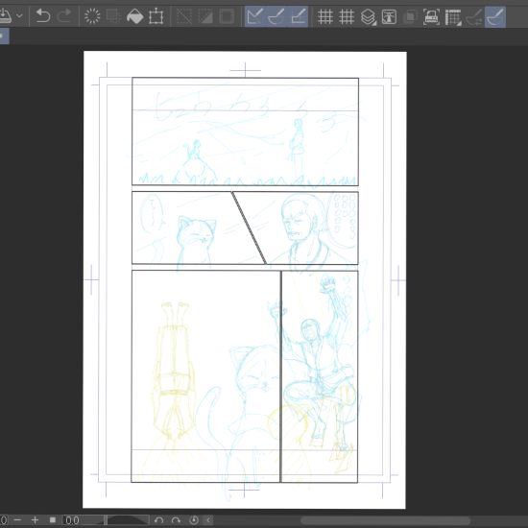Click the horizontal scrollbar at bottom
Image resolution: width=528 pixels, height=528 pixels.
385,520
